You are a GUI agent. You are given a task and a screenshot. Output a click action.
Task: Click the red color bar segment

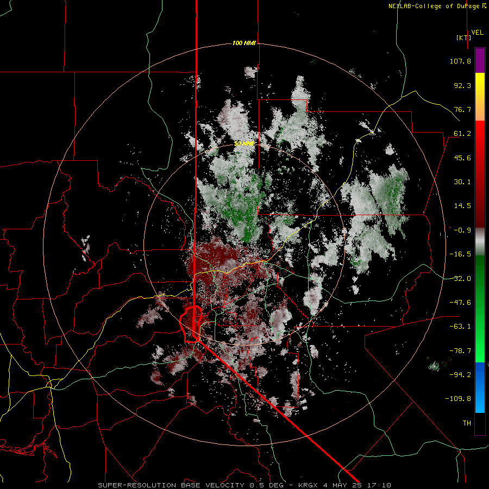point(480,174)
